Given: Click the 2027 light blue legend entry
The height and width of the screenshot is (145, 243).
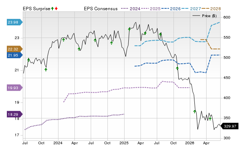Looking at the screenshot, I should pyautogui.click(x=191, y=9).
